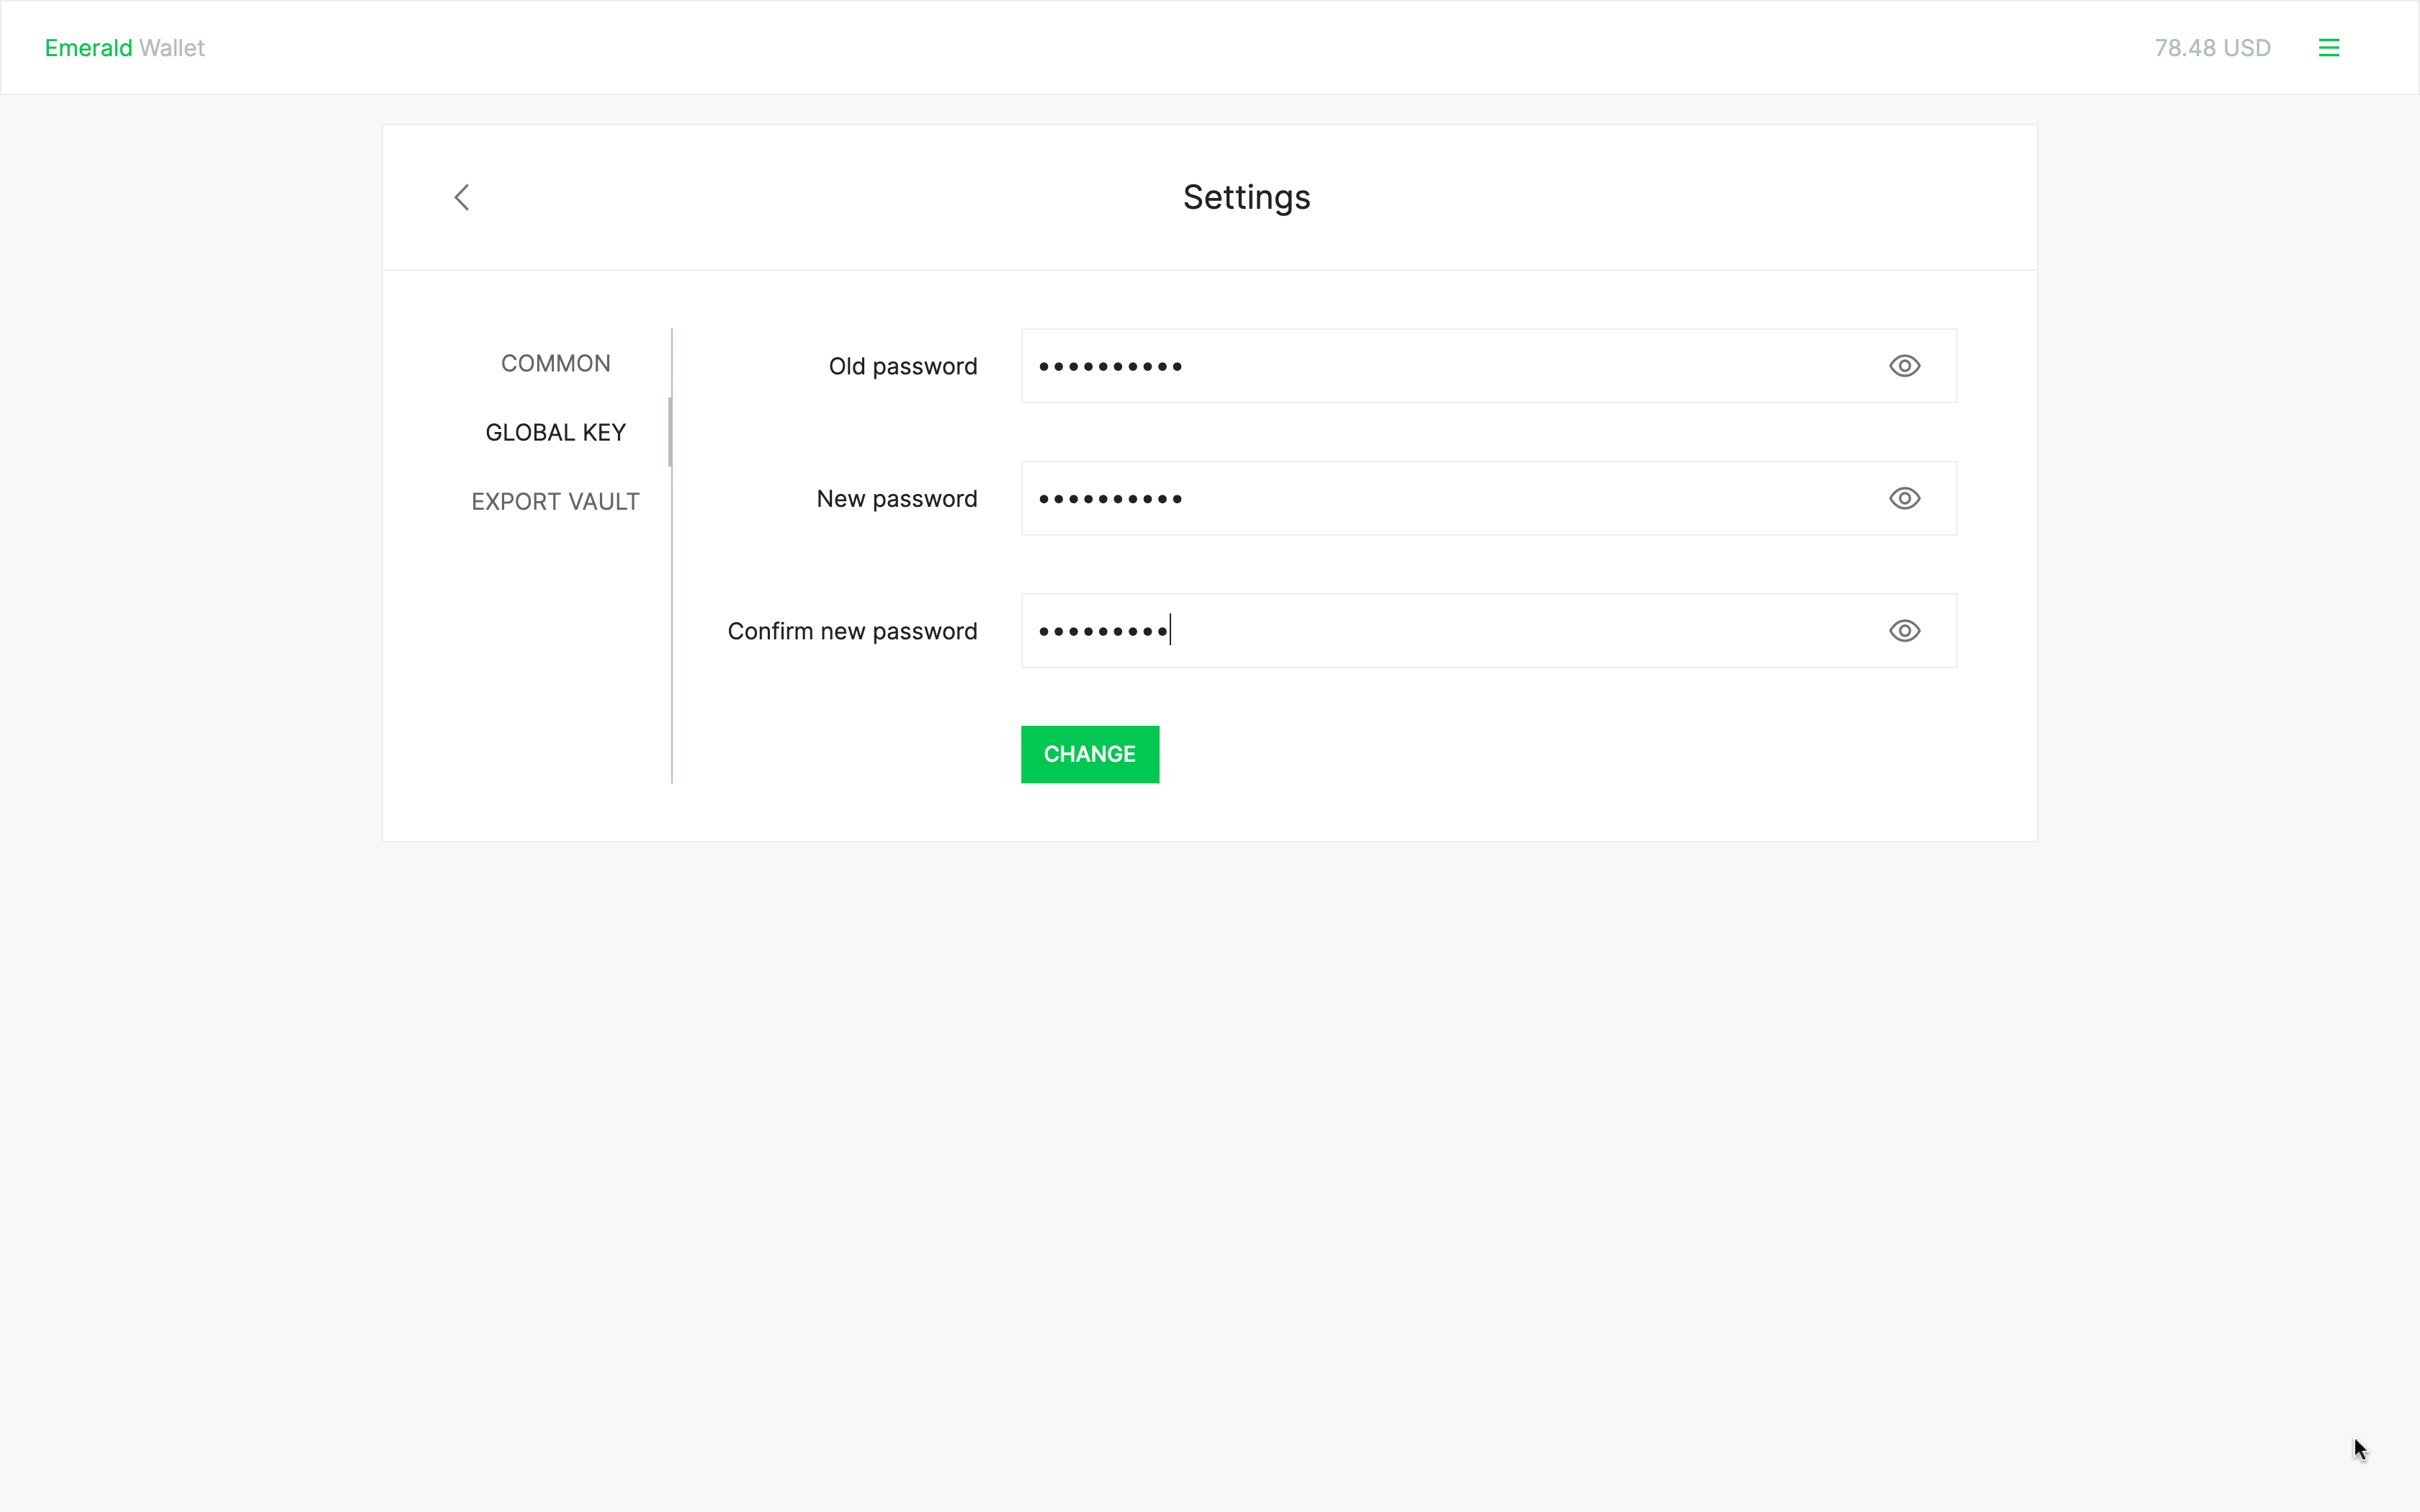Click the eye icon on old password

coord(1904,366)
